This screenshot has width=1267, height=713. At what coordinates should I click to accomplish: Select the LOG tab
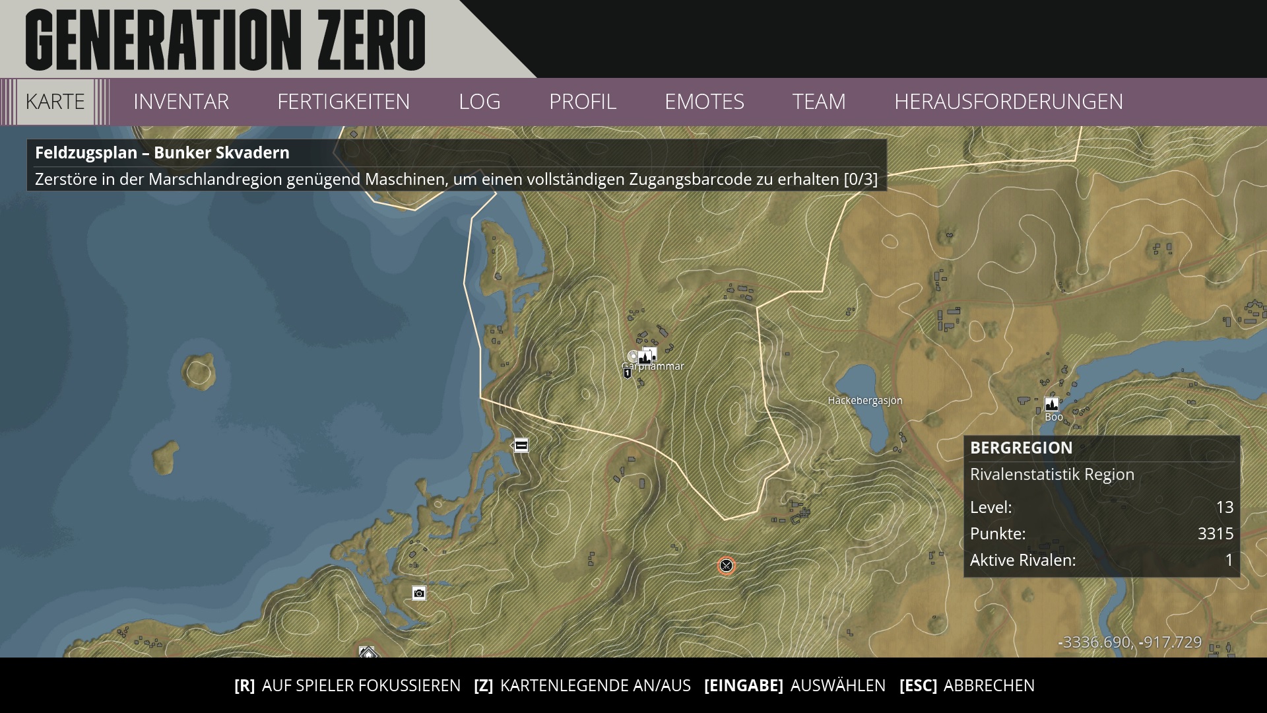click(479, 102)
